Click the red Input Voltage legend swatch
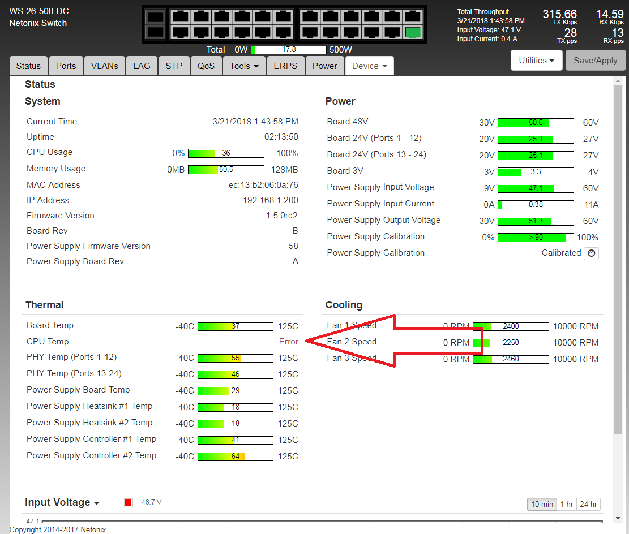 click(x=129, y=503)
